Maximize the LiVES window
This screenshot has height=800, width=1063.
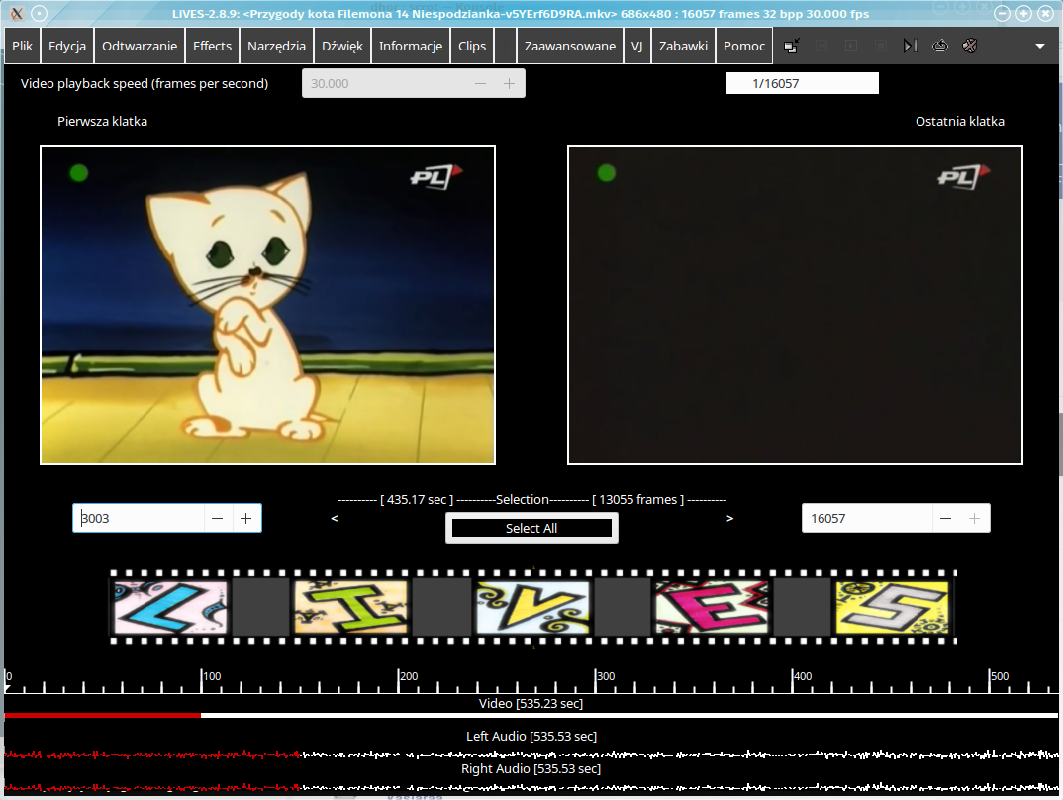click(1024, 13)
